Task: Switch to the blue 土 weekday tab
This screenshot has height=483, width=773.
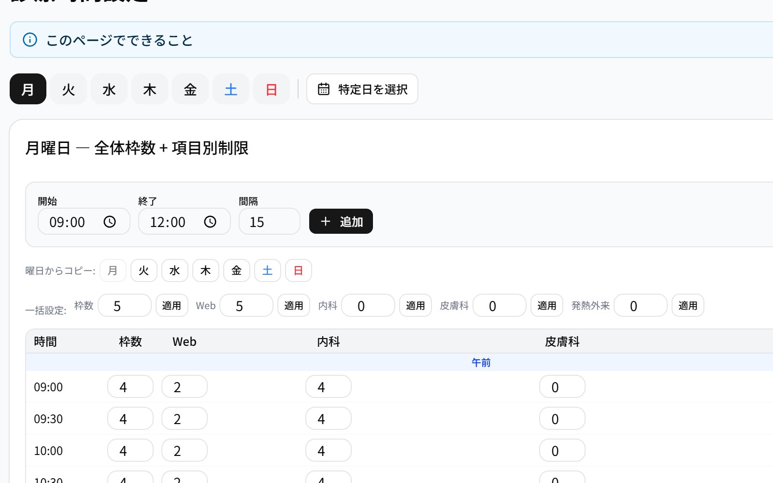Action: (x=231, y=89)
